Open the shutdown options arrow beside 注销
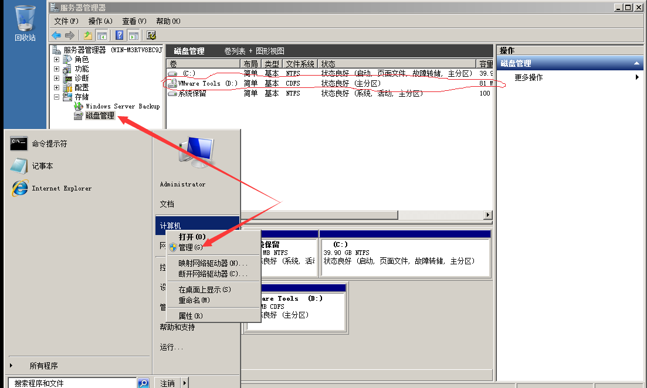The width and height of the screenshot is (647, 388). (184, 383)
